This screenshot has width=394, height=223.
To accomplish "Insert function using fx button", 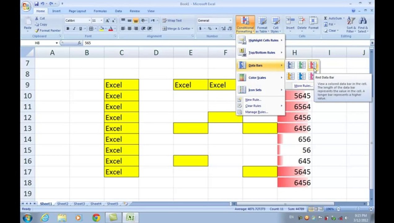I will pos(80,43).
